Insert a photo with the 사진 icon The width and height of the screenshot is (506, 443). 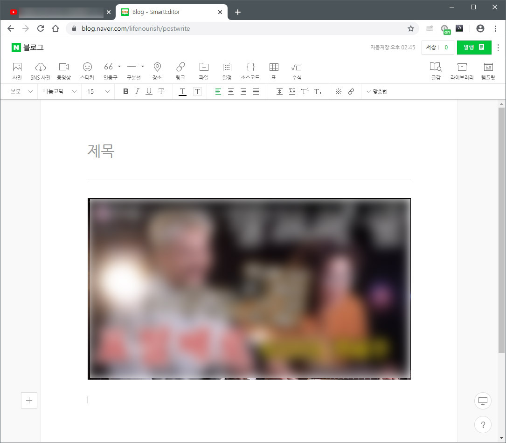17,71
